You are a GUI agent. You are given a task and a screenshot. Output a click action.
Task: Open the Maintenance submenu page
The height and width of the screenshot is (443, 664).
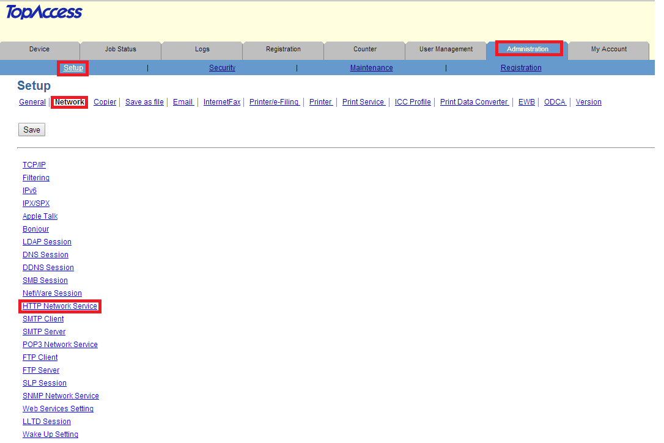tap(371, 67)
